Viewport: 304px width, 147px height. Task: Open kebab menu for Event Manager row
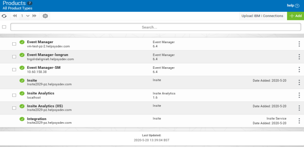pyautogui.click(x=299, y=44)
